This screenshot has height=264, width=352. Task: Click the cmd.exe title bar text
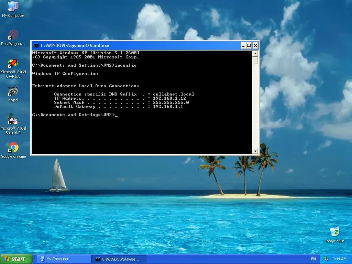(x=75, y=46)
